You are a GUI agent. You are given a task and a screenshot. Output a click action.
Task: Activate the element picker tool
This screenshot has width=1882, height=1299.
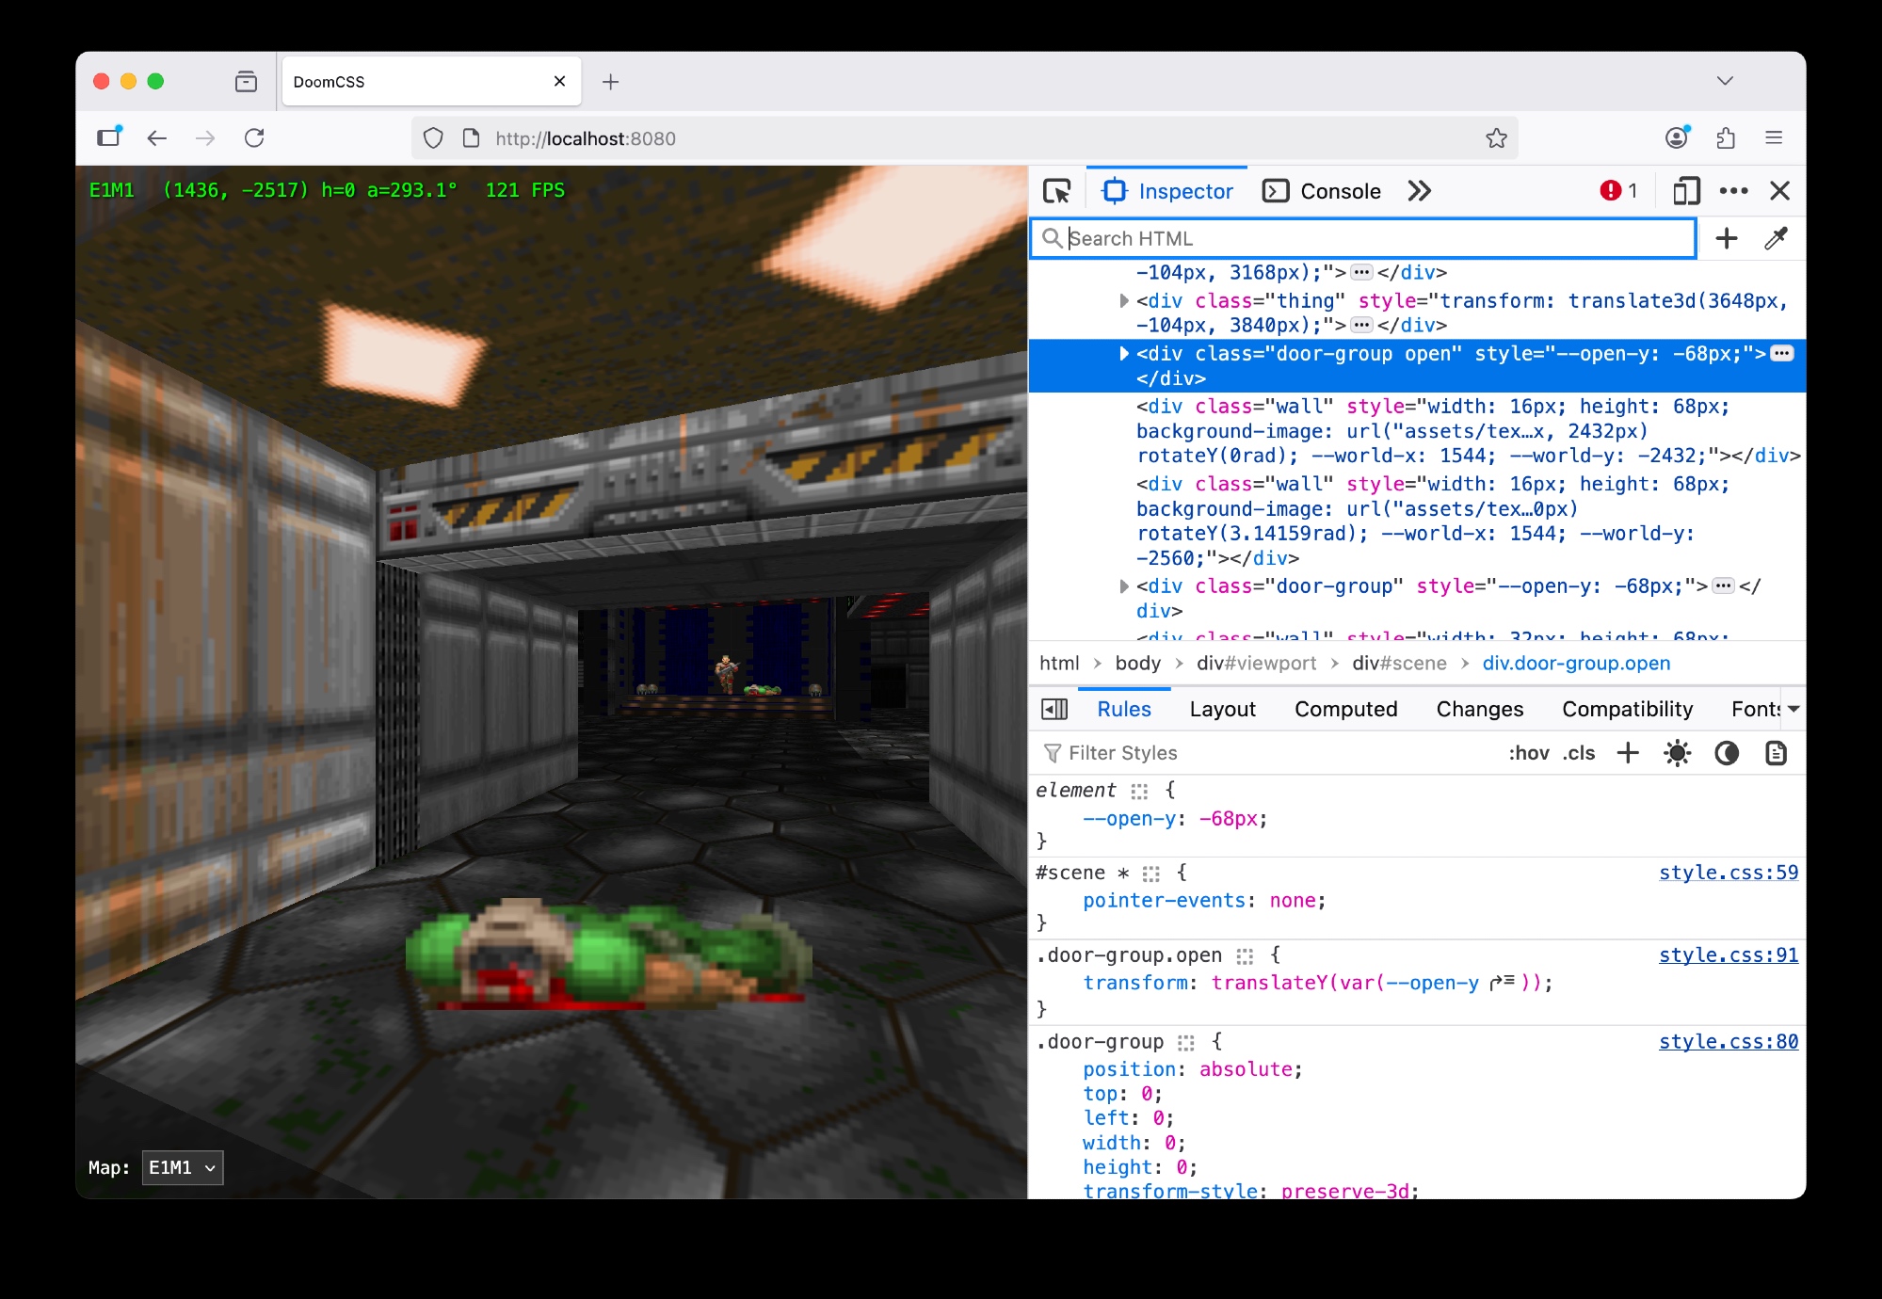pyautogui.click(x=1056, y=191)
